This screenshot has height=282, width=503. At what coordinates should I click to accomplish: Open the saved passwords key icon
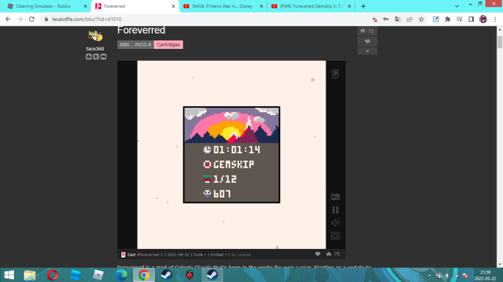[386, 19]
